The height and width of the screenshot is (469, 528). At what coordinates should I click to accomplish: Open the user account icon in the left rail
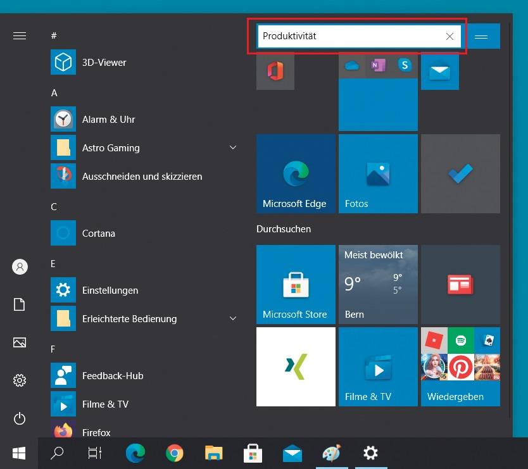tap(20, 266)
